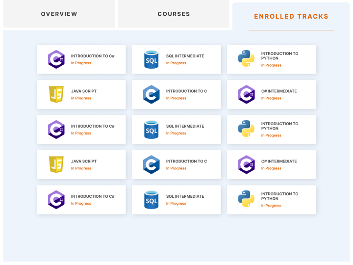
Task: Open 'INTRODUCTION TO C#' title in the top row
Action: tap(93, 56)
